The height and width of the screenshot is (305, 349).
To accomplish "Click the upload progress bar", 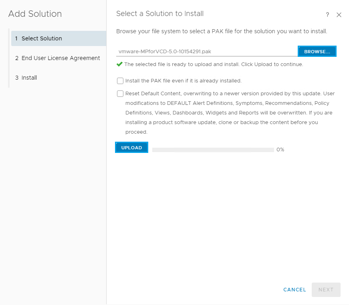I will 213,150.
